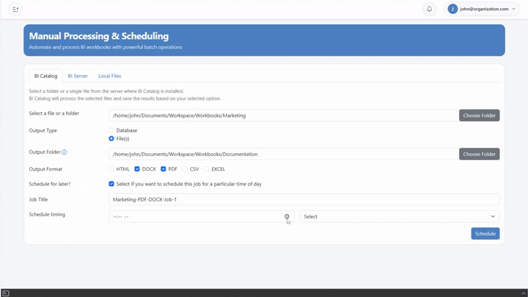Enable CSV output format
528x297 pixels.
pos(185,169)
